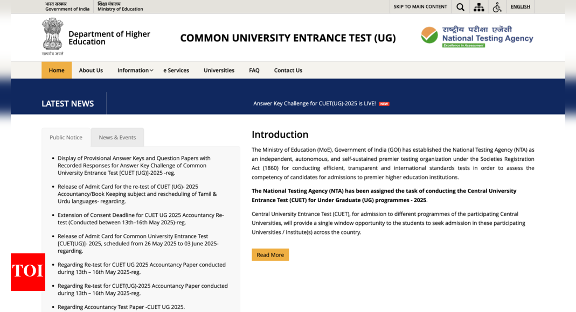Screen dimensions: 576x312
Task: Open the sitemap icon
Action: click(478, 7)
